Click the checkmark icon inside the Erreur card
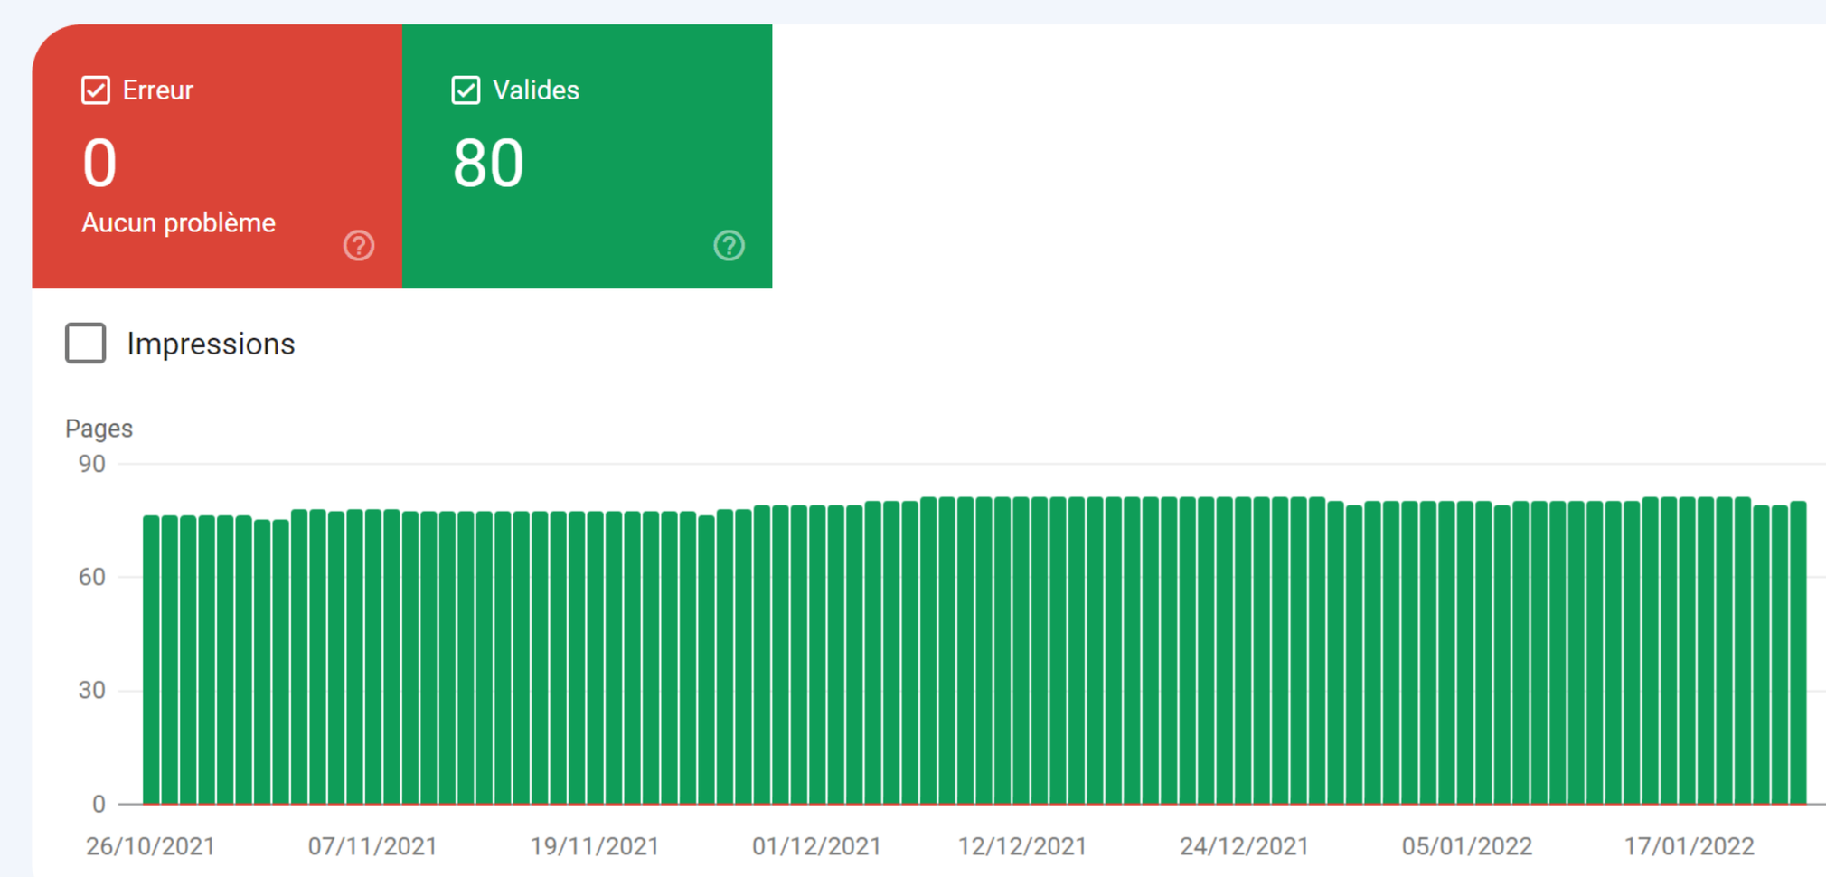 (x=95, y=90)
